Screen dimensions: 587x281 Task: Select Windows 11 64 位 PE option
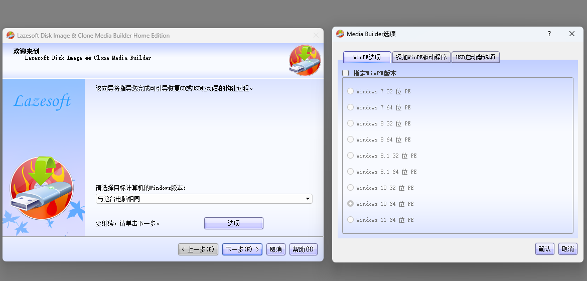coord(351,220)
